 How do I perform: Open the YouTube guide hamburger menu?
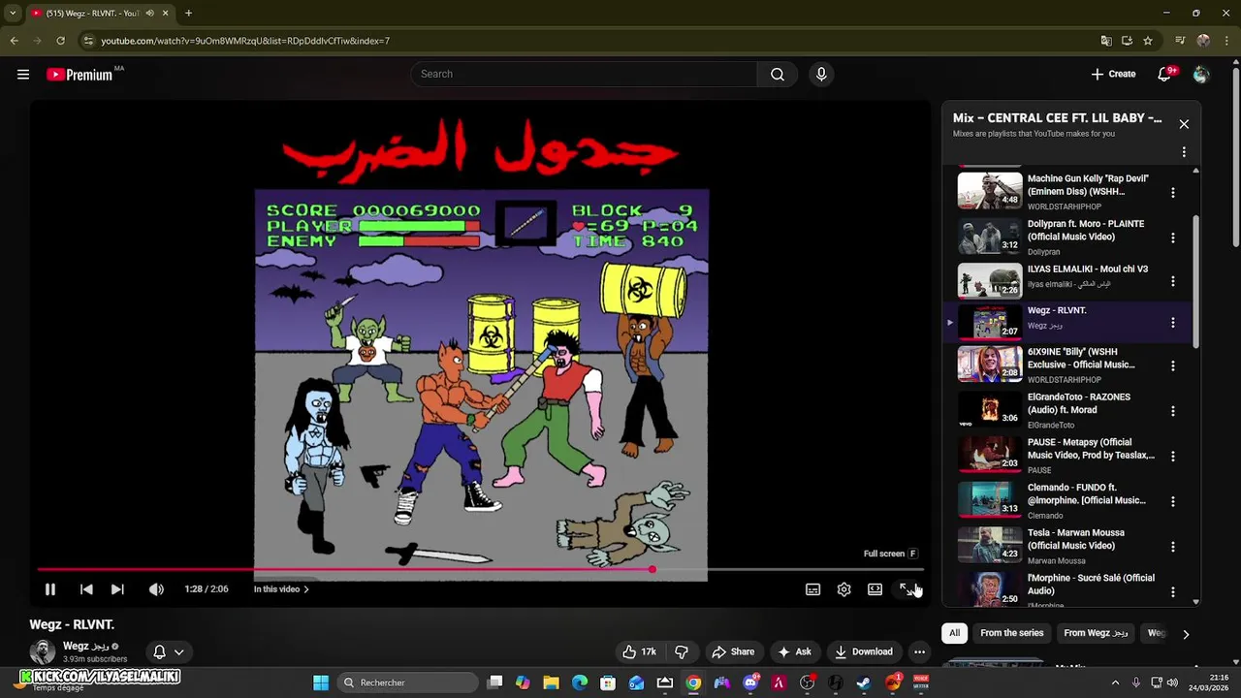23,74
